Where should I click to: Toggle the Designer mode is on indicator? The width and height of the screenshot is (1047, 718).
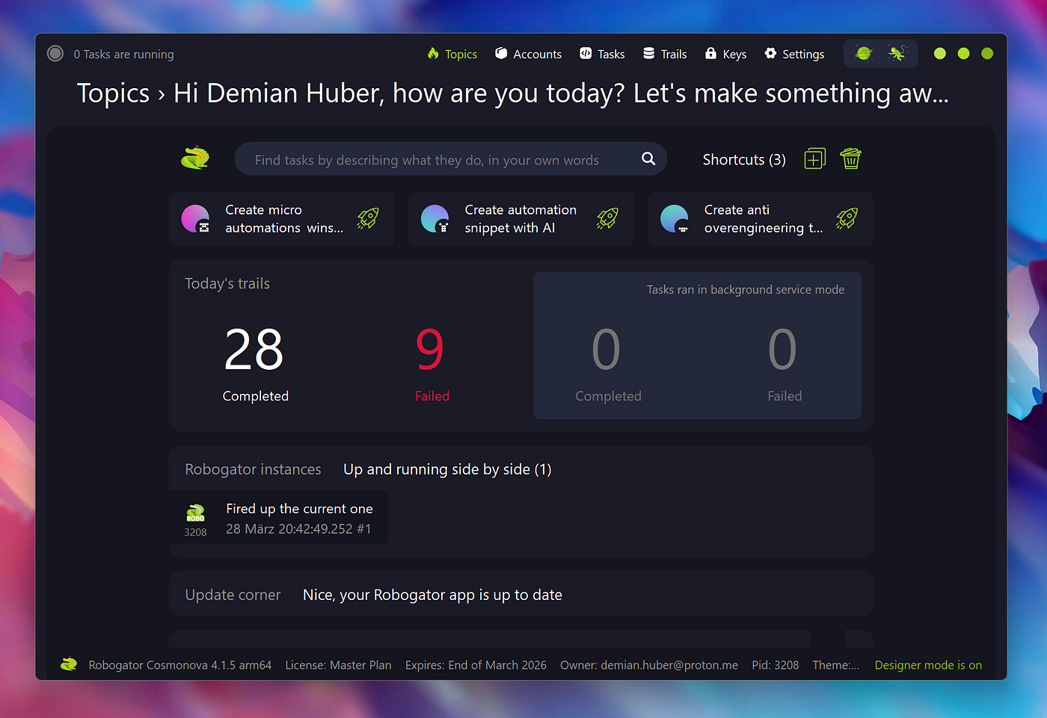coord(928,665)
